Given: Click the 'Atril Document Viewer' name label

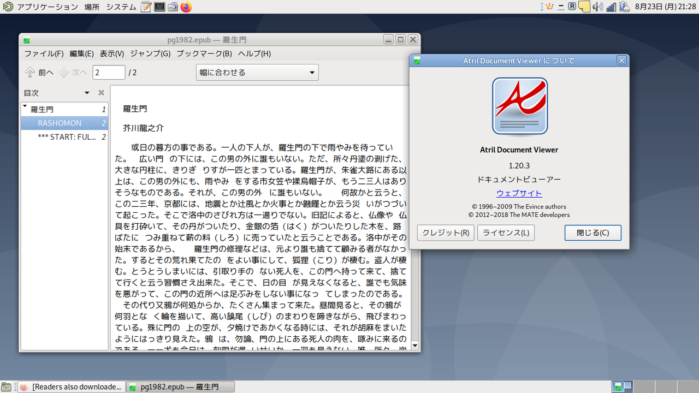Looking at the screenshot, I should point(519,150).
